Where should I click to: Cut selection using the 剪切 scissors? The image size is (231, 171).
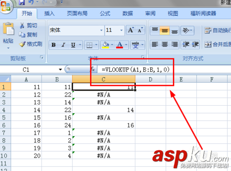click(28, 25)
